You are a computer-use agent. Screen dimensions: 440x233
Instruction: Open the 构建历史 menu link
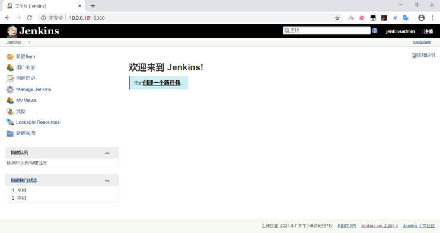click(25, 78)
